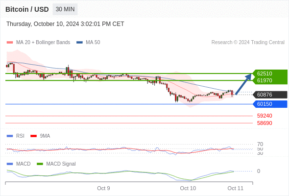289x196 pixels.
Task: Click the pink MA 20 Bollinger legend swatch
Action: tap(10, 43)
